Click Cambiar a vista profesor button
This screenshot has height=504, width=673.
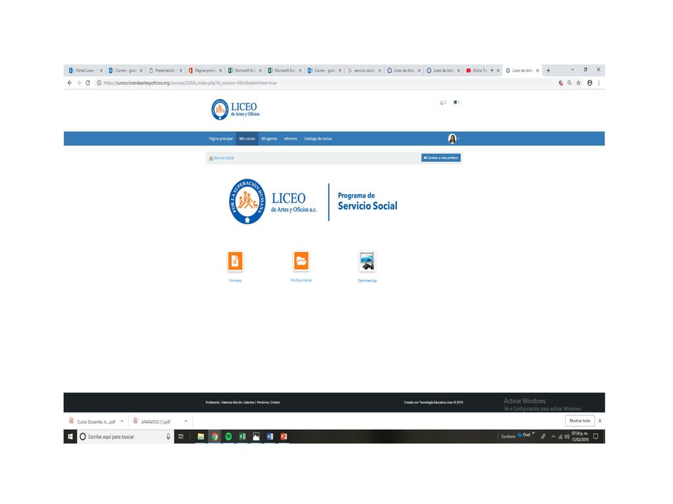tap(441, 157)
